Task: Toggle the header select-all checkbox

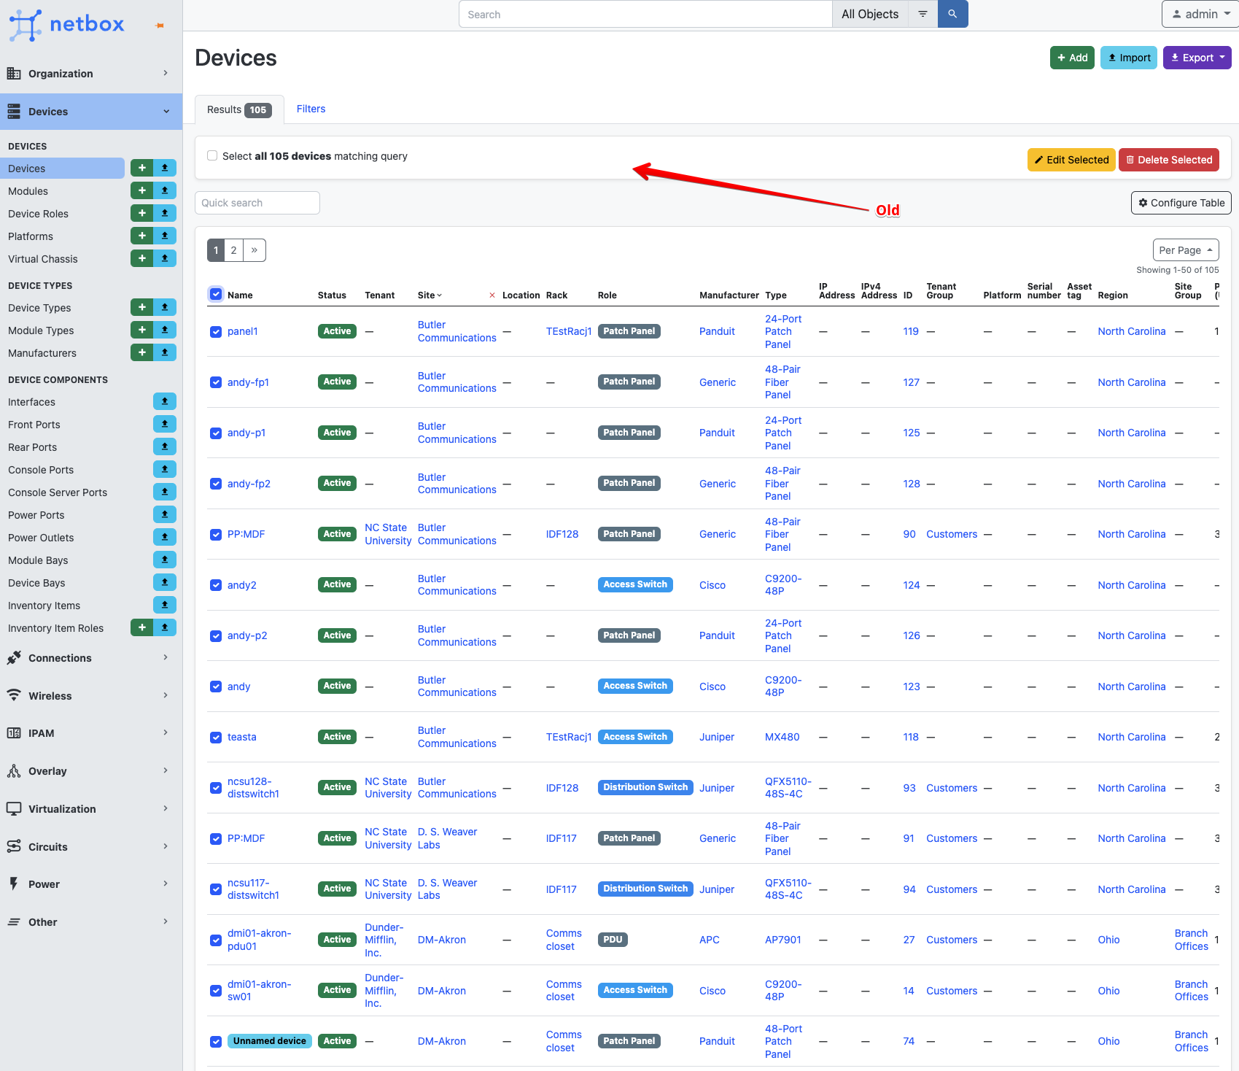Action: 216,295
